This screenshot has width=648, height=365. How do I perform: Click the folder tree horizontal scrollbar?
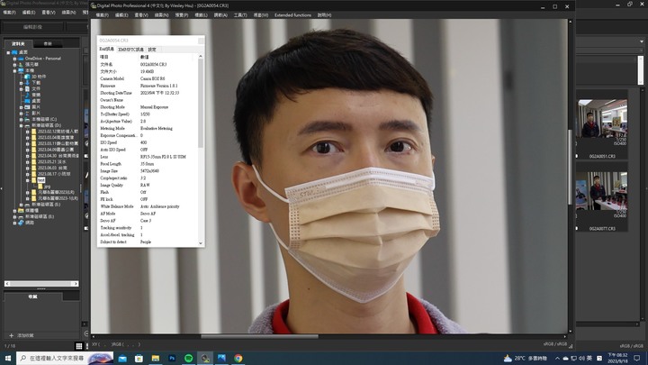[x=41, y=284]
